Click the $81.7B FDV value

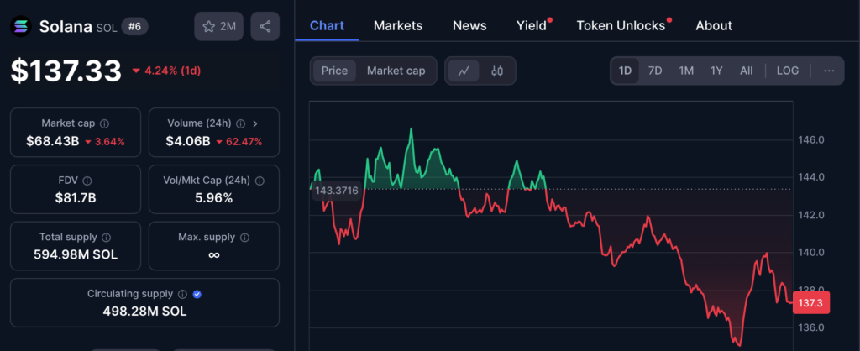pyautogui.click(x=76, y=198)
